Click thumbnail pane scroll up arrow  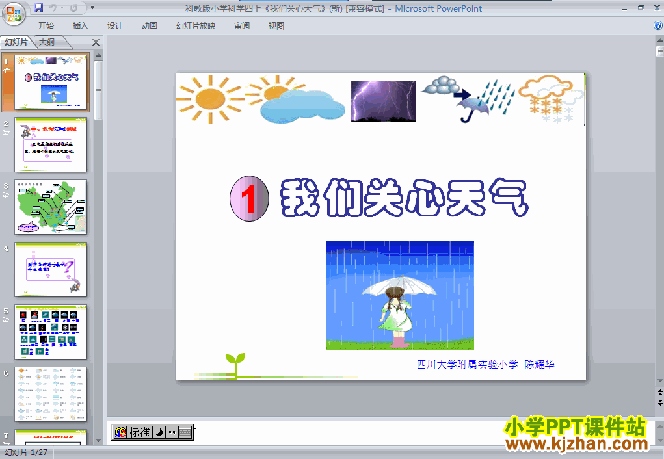point(98,55)
